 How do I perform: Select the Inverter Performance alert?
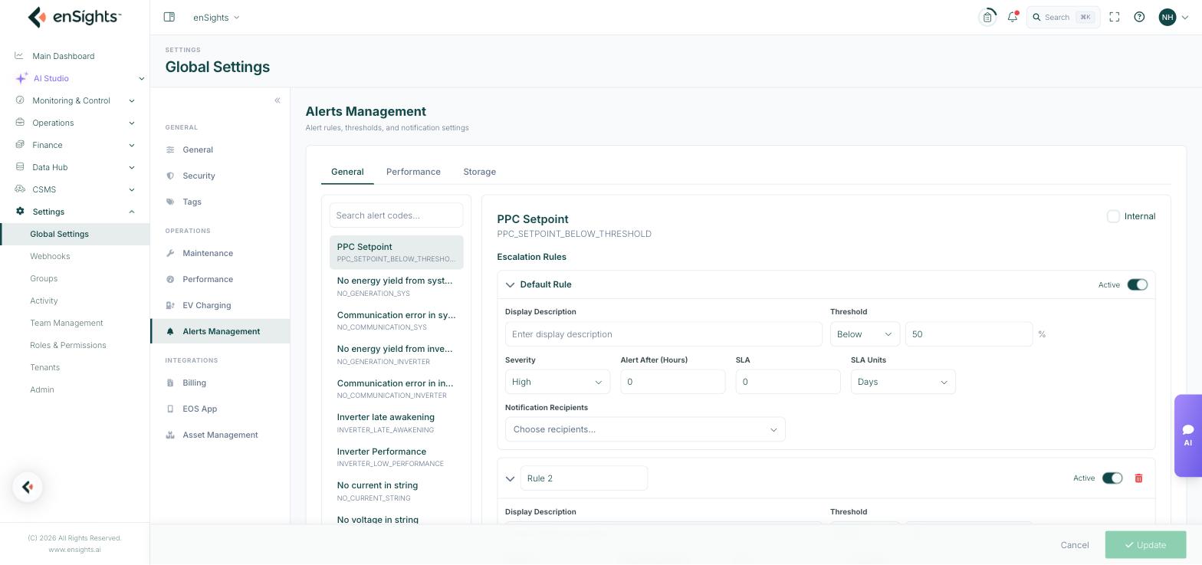396,457
